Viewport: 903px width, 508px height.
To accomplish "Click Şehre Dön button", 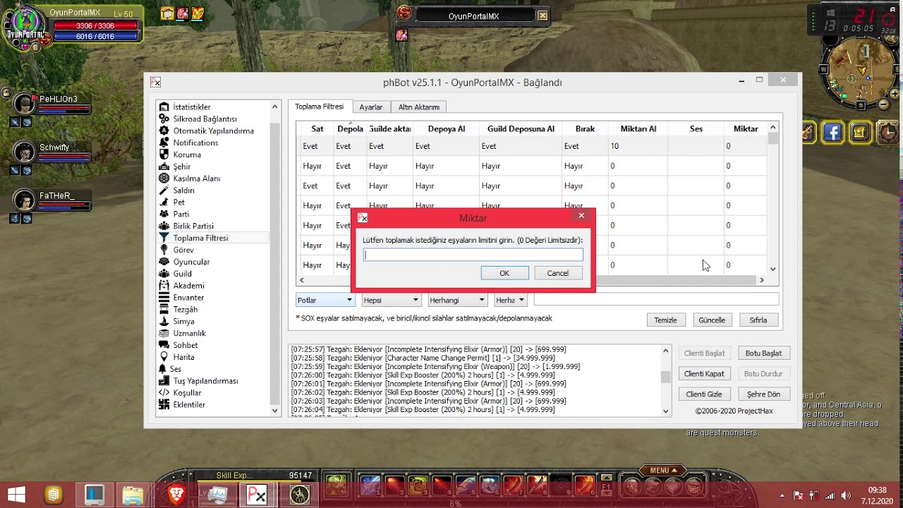I will 763,394.
